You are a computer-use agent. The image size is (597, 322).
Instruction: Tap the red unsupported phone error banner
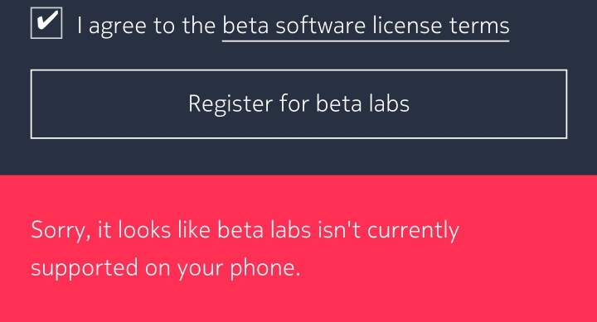(x=298, y=248)
